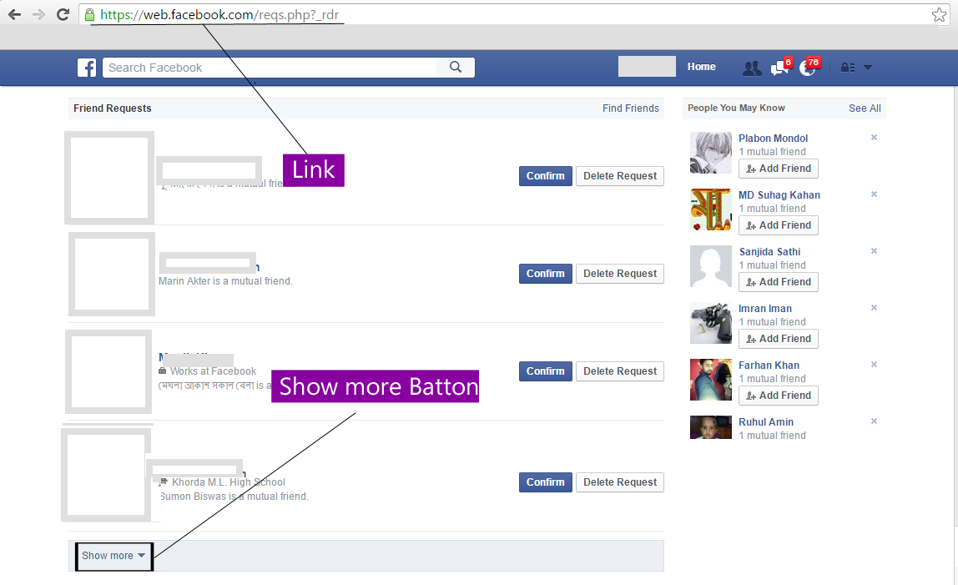This screenshot has width=958, height=585.
Task: Dismiss Sanjida Sathi suggestion
Action: tap(875, 251)
